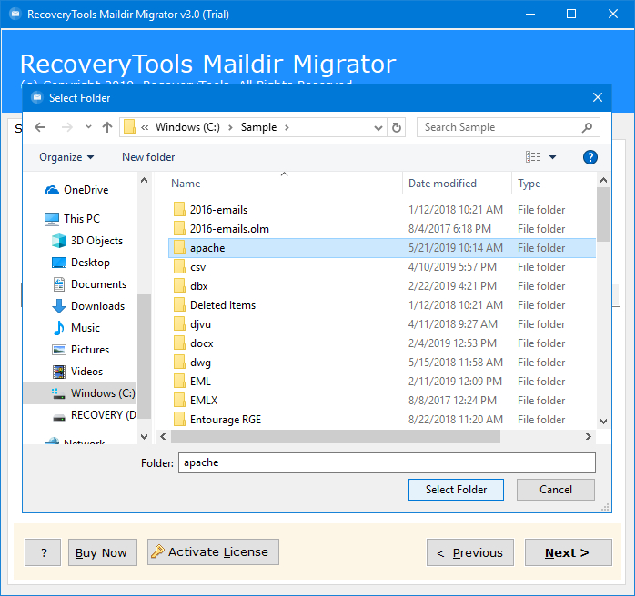Expand the address bar history dropdown
635x596 pixels.
pyautogui.click(x=378, y=128)
